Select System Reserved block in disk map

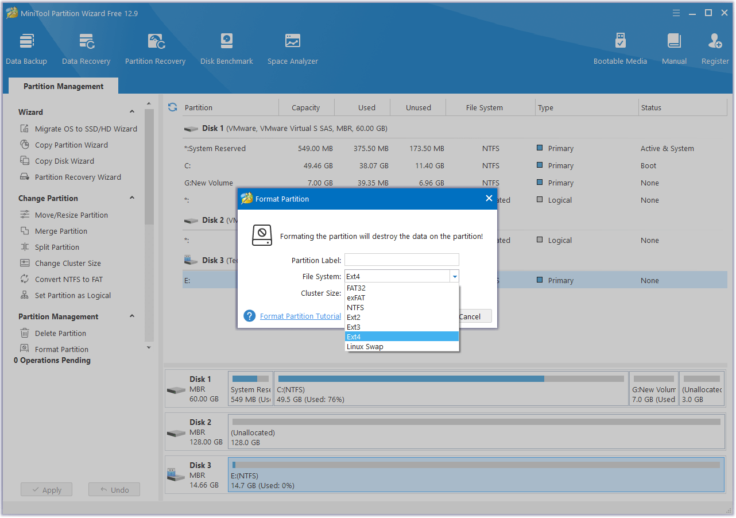click(x=250, y=389)
